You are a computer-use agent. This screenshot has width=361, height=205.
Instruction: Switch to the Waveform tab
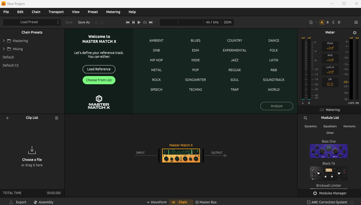tap(156, 202)
